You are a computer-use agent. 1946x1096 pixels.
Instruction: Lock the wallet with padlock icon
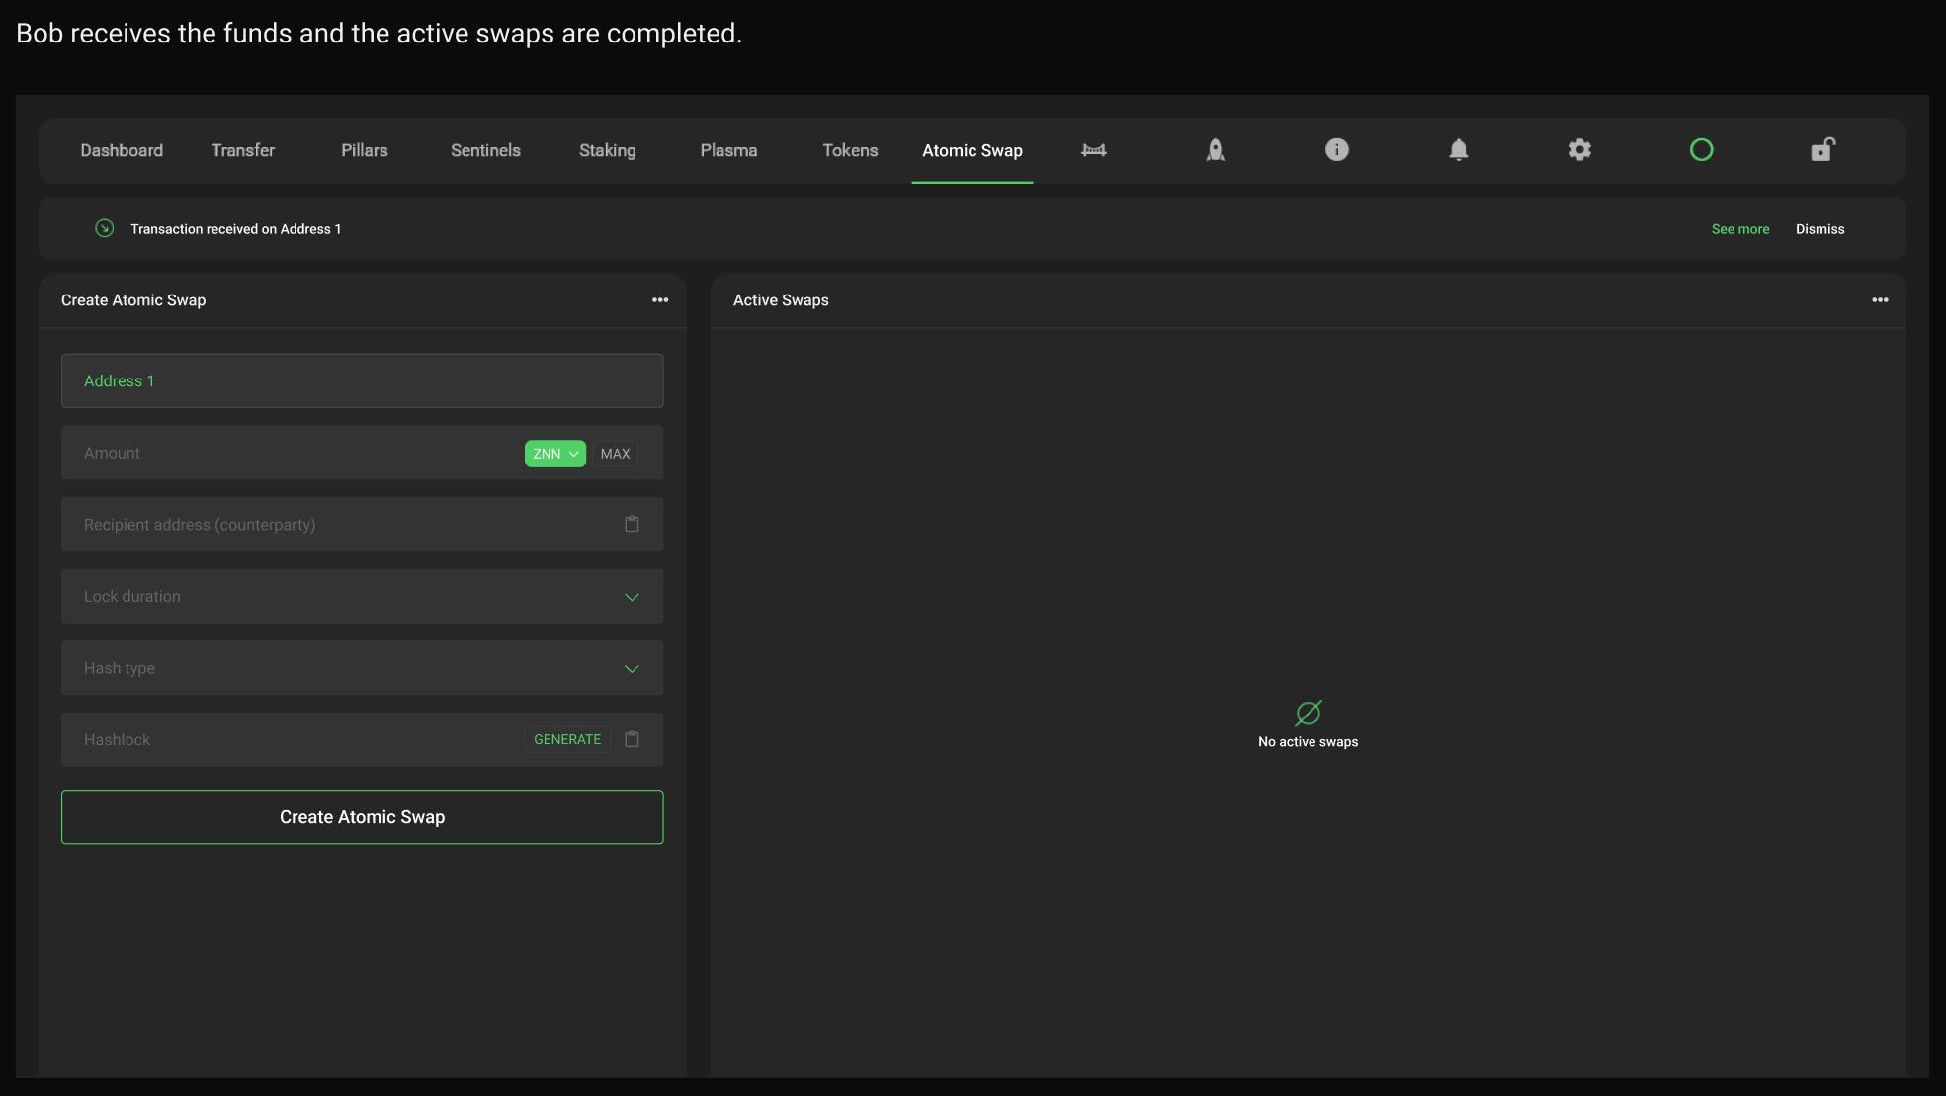1822,150
